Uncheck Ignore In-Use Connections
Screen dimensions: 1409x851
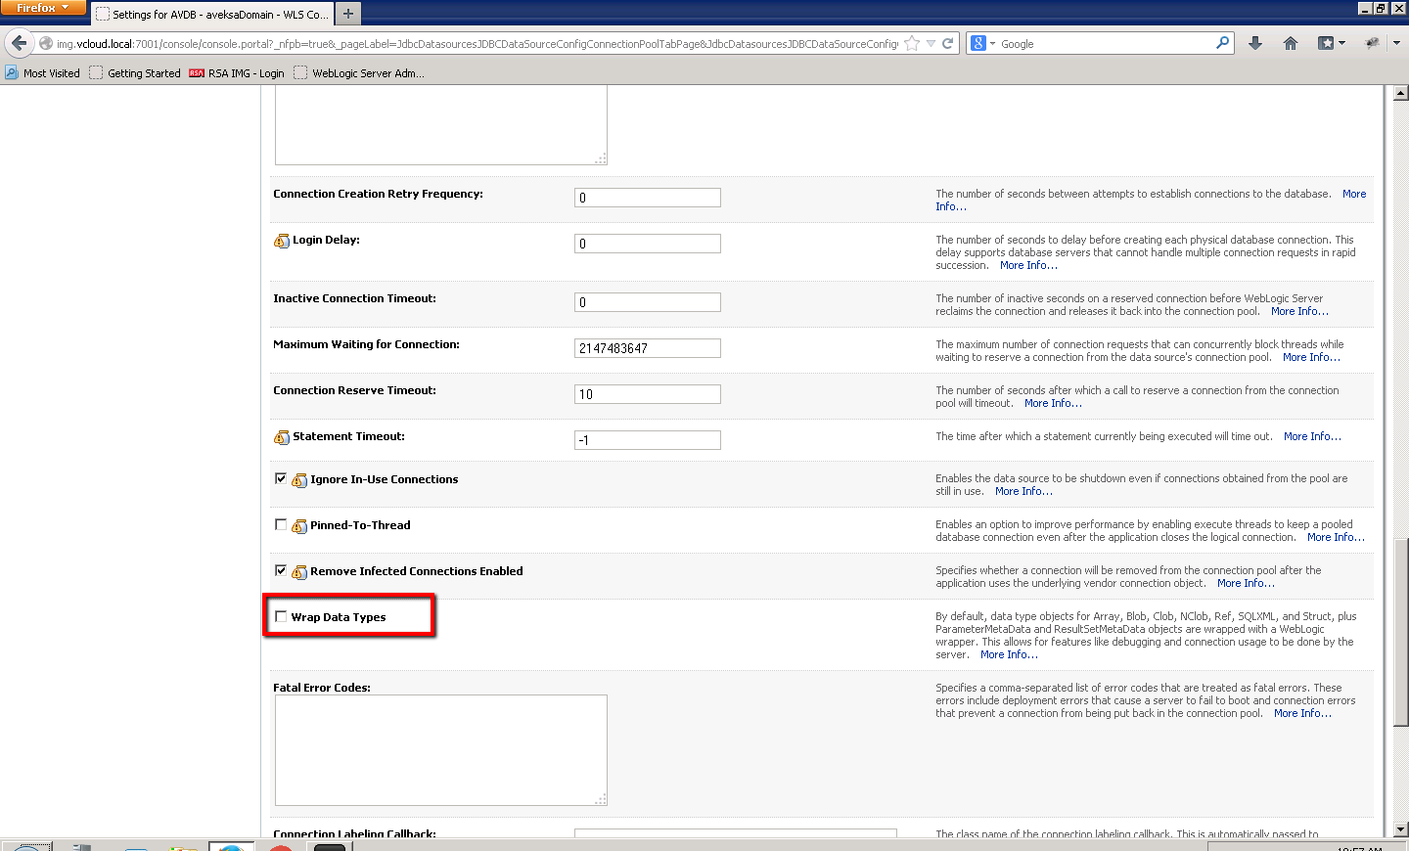281,478
